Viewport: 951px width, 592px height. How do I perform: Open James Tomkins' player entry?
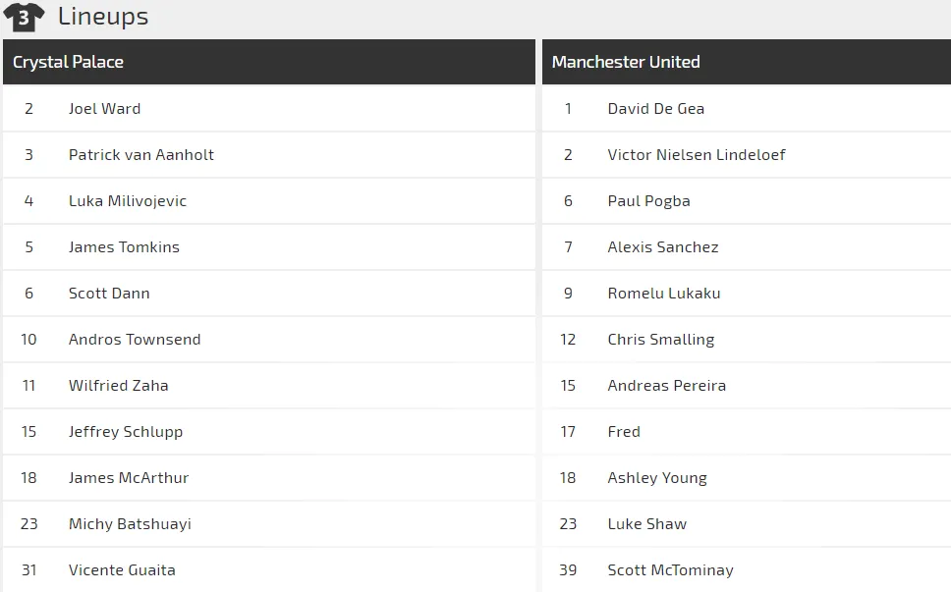click(124, 247)
